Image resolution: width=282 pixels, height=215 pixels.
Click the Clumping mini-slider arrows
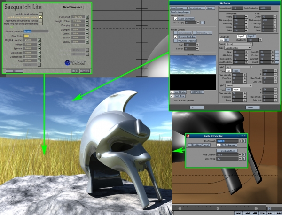click(87, 29)
